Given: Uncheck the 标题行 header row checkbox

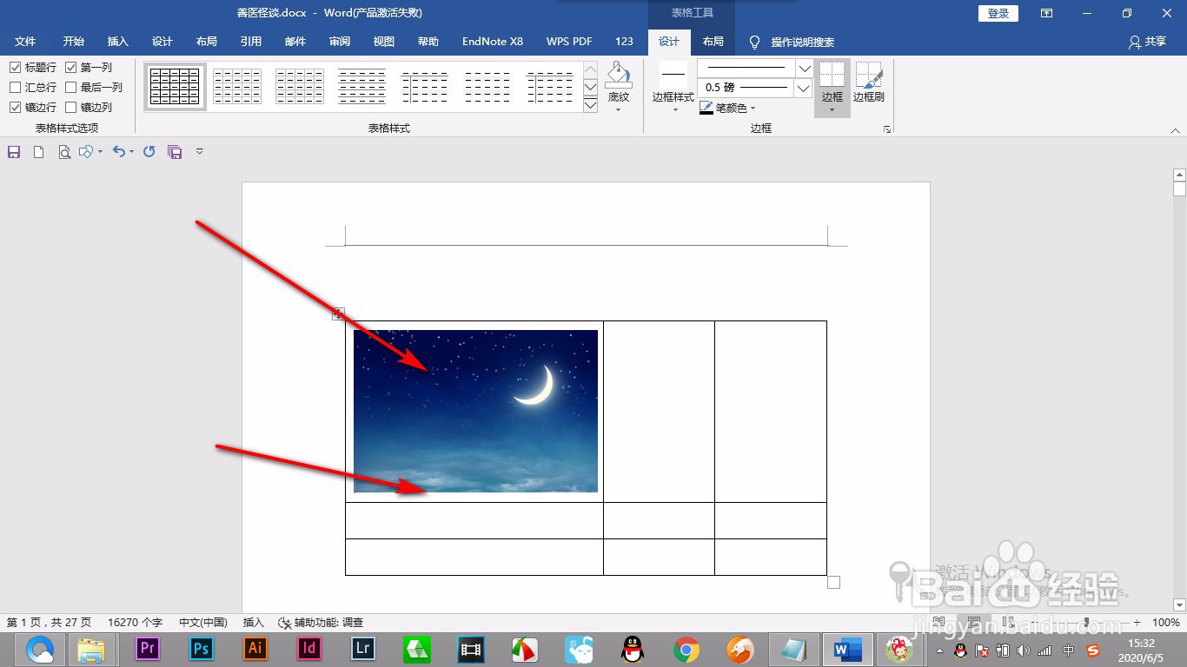Looking at the screenshot, I should [x=16, y=67].
